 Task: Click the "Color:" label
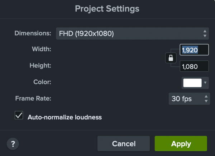pyautogui.click(x=42, y=82)
